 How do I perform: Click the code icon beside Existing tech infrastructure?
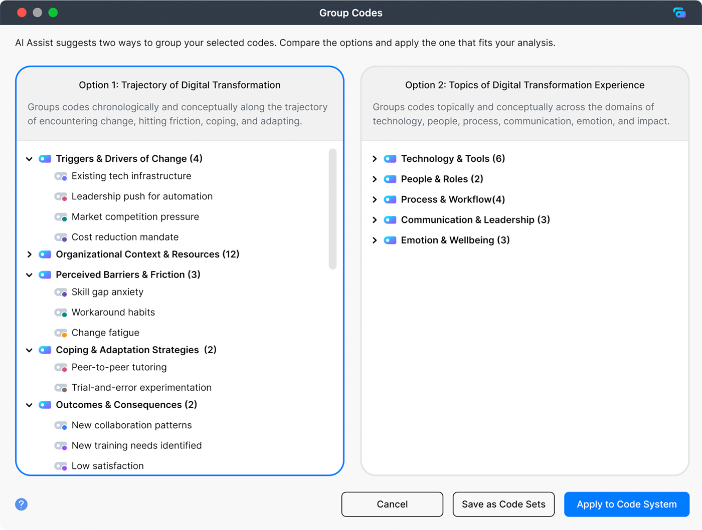61,176
